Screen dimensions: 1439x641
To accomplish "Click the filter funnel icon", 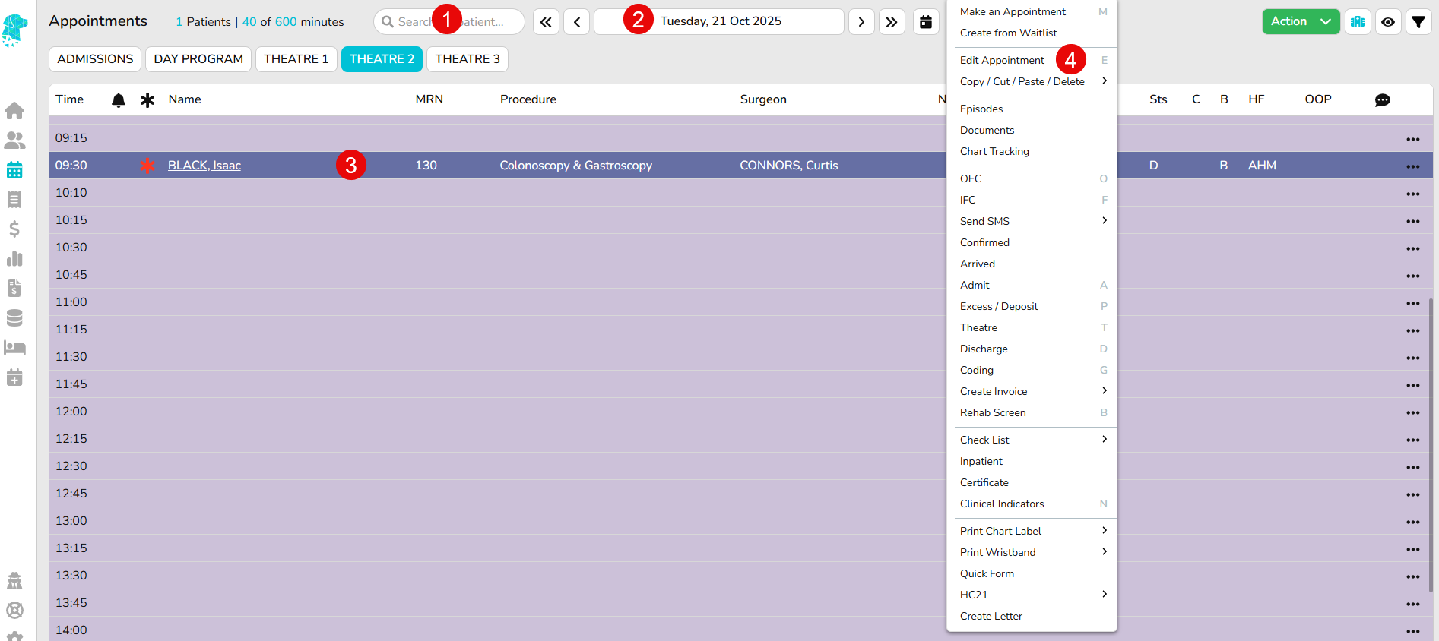I will pyautogui.click(x=1418, y=22).
